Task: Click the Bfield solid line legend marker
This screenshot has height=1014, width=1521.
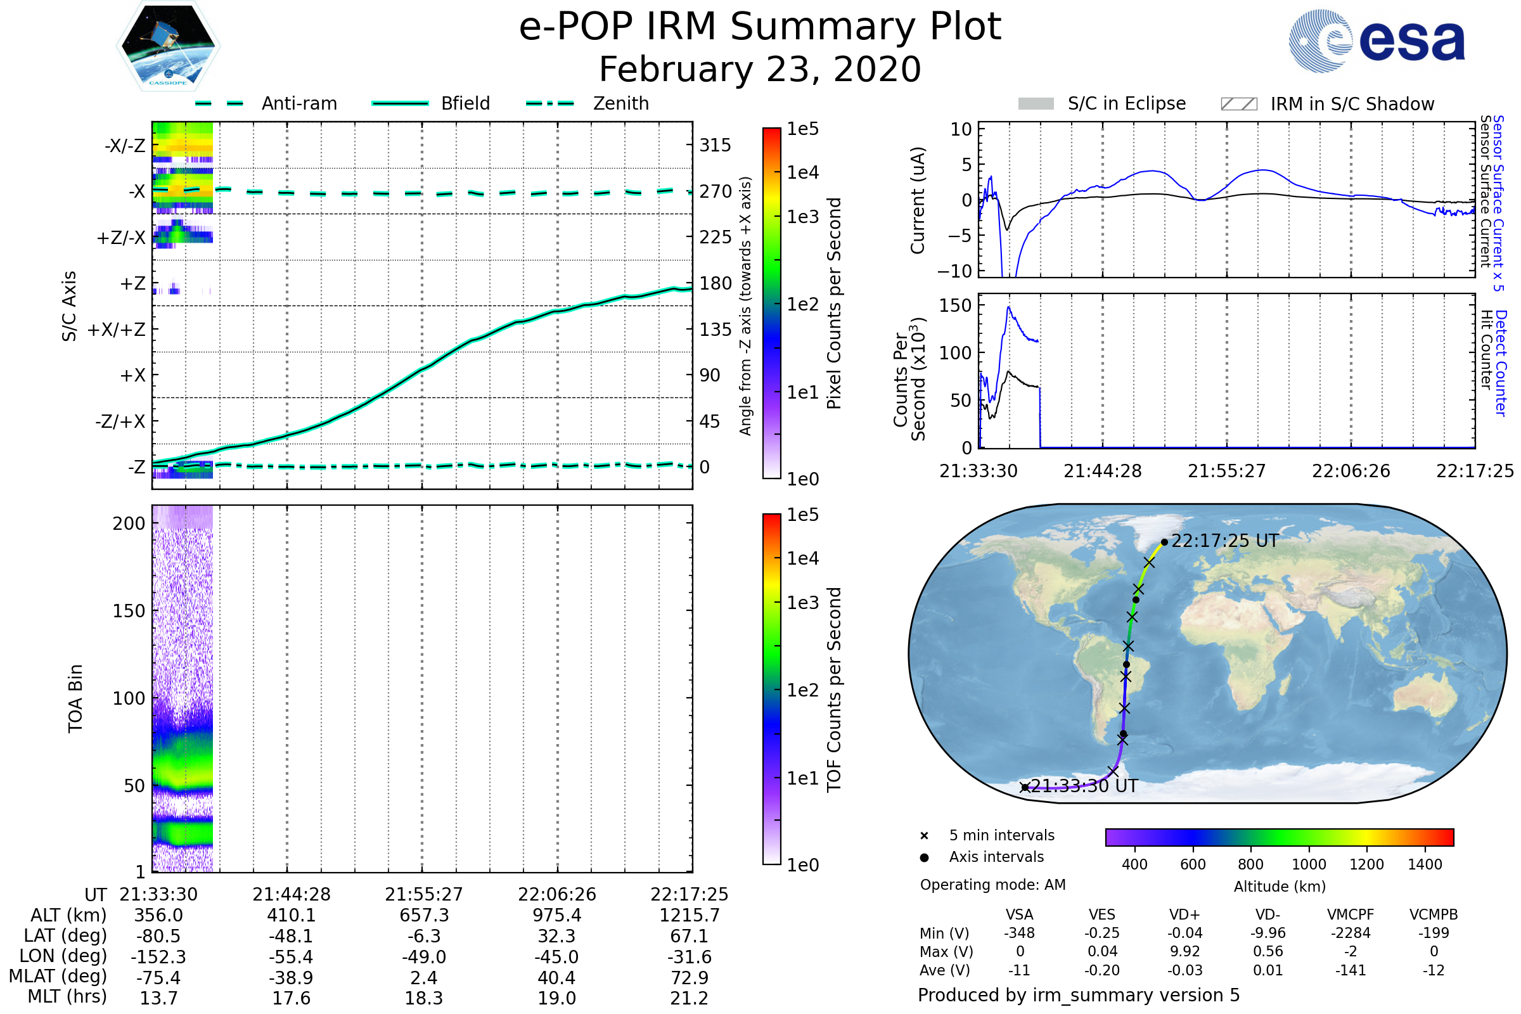Action: pos(400,103)
